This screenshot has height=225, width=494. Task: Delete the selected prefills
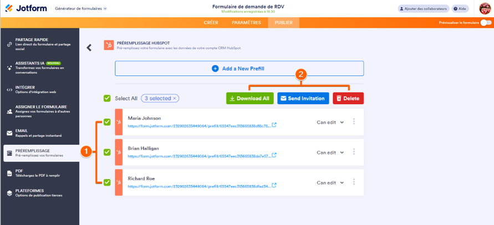coord(348,98)
